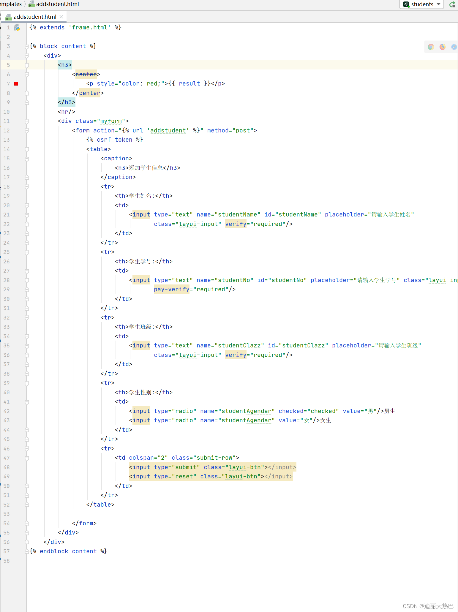Click the closing form fold marker line 54
The width and height of the screenshot is (458, 612).
(27, 523)
